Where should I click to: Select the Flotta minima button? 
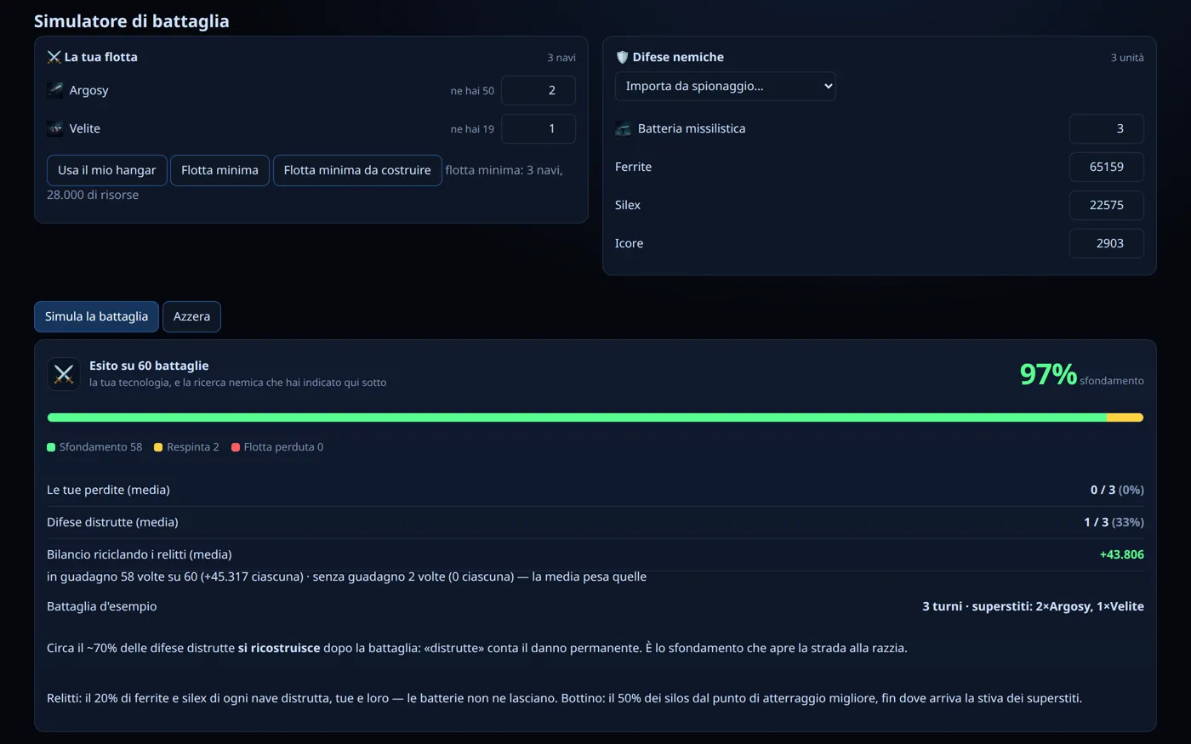click(x=219, y=170)
